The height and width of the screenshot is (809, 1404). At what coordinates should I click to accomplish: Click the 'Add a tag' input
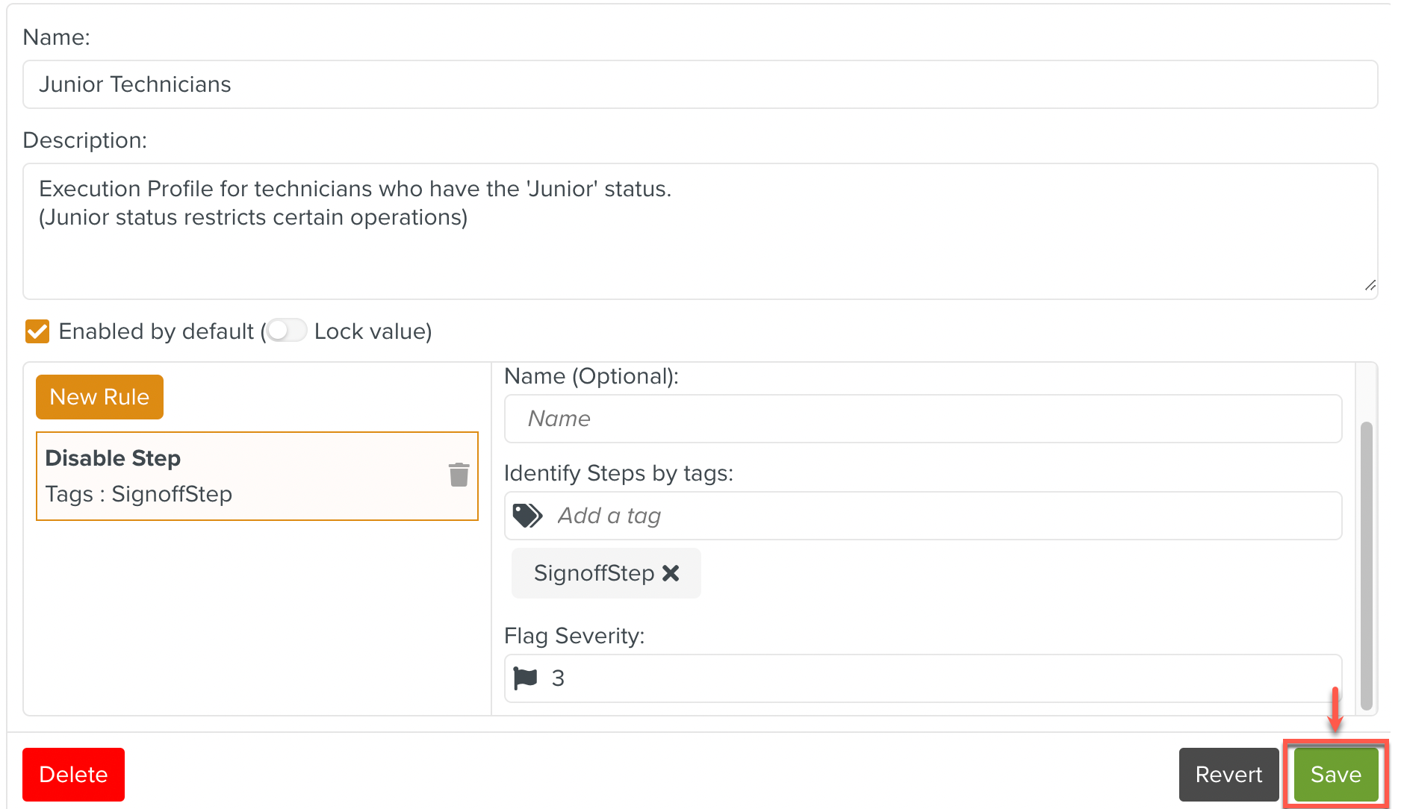click(x=941, y=516)
